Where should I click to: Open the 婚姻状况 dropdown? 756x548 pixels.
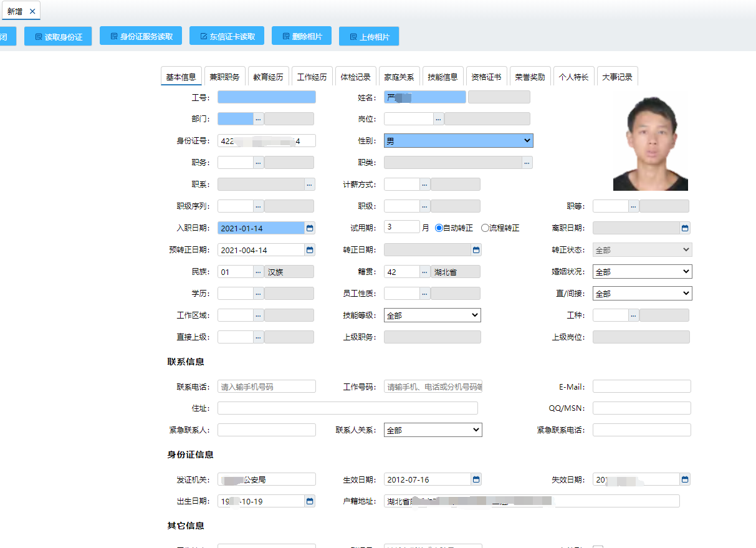(x=642, y=271)
